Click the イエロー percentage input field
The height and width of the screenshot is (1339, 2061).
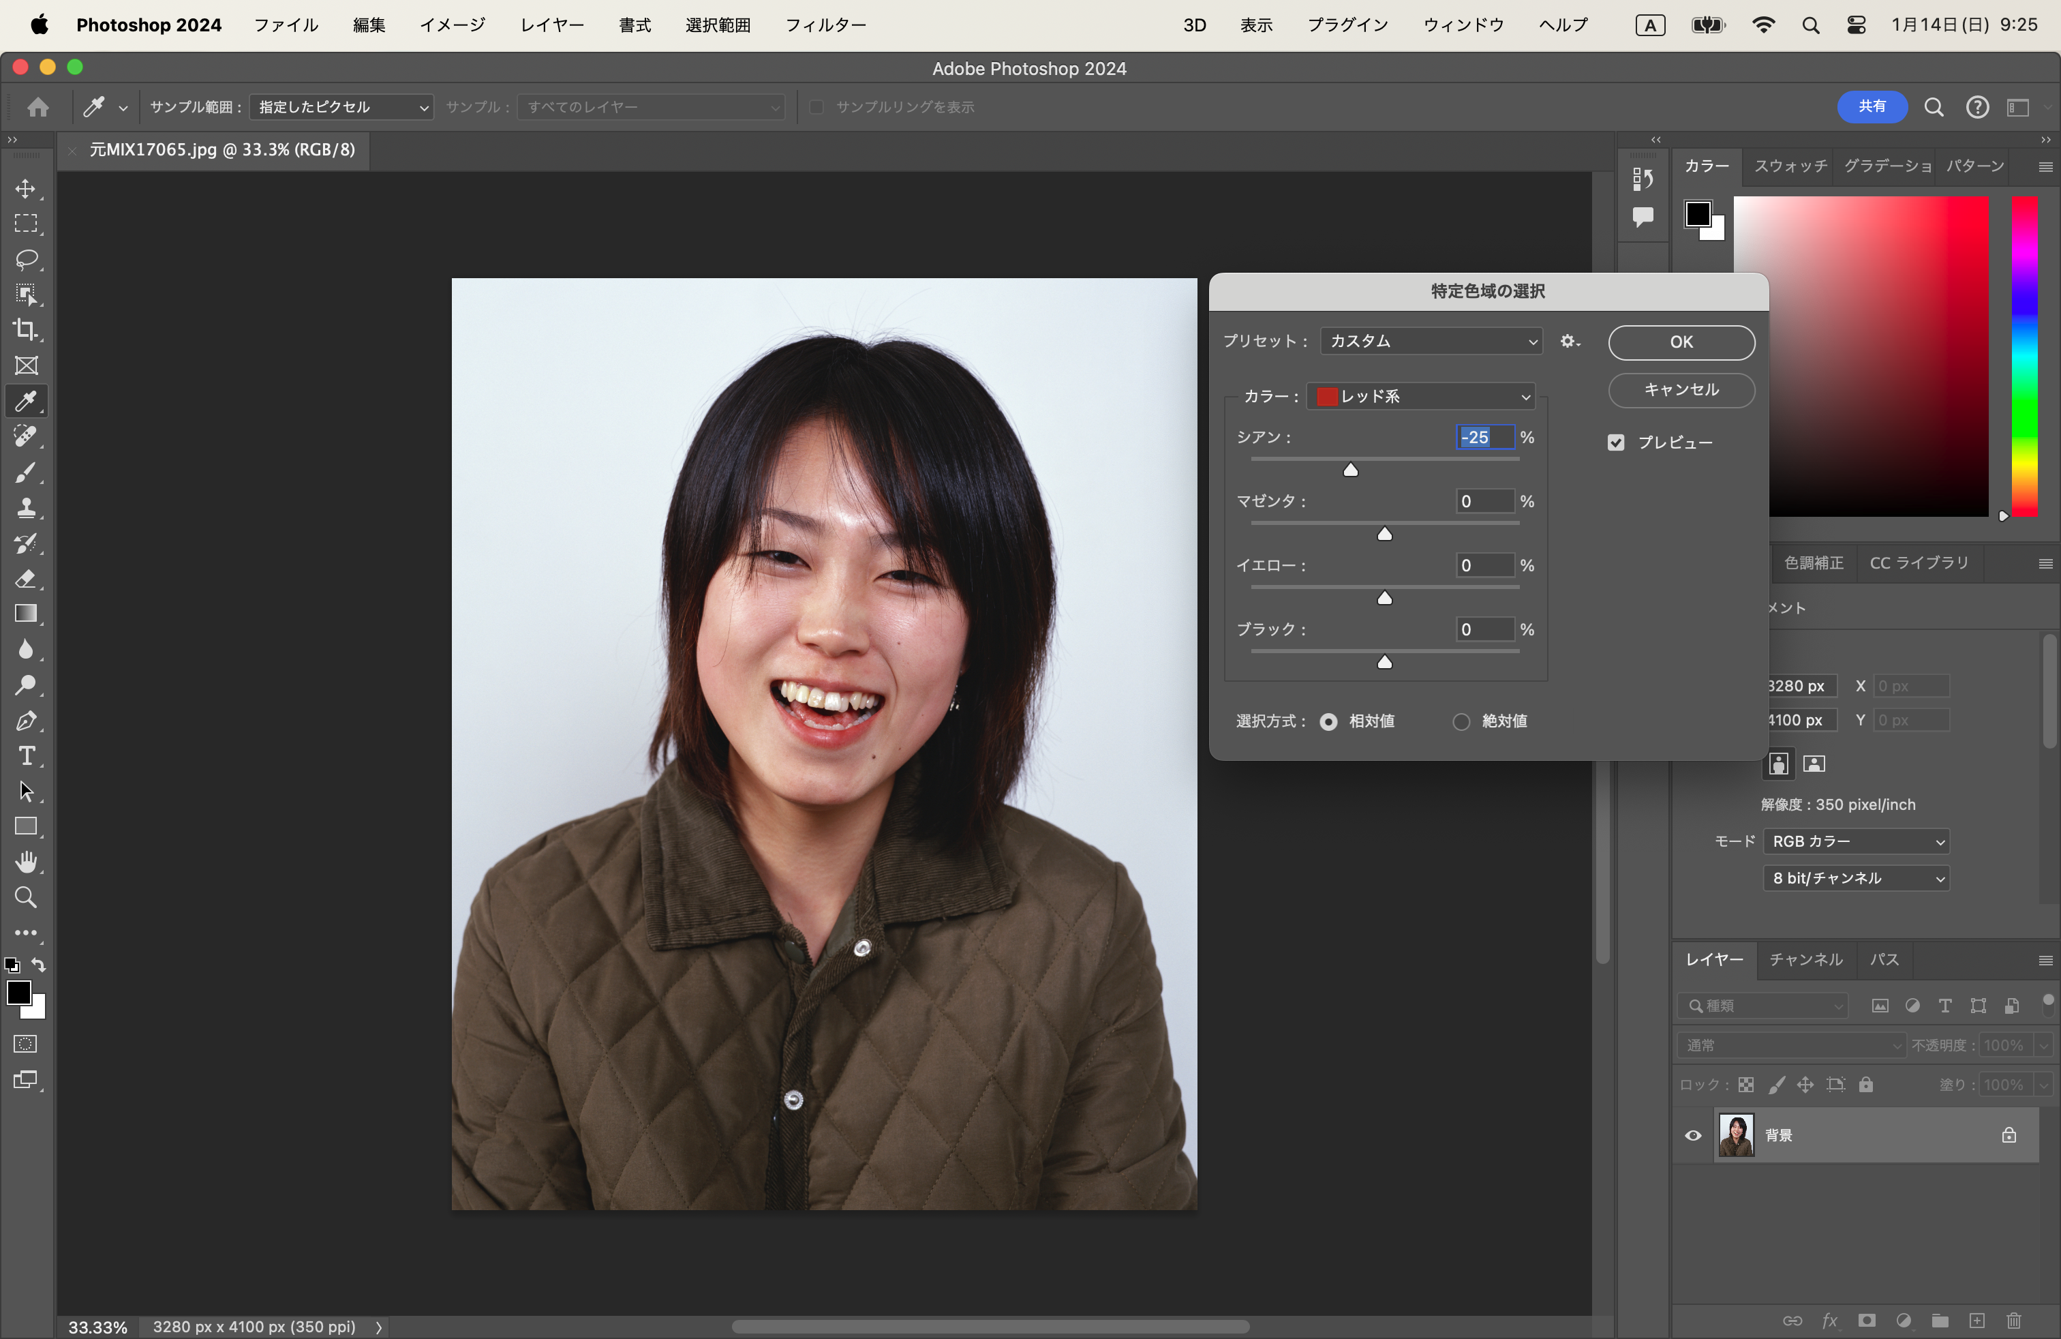pos(1484,566)
